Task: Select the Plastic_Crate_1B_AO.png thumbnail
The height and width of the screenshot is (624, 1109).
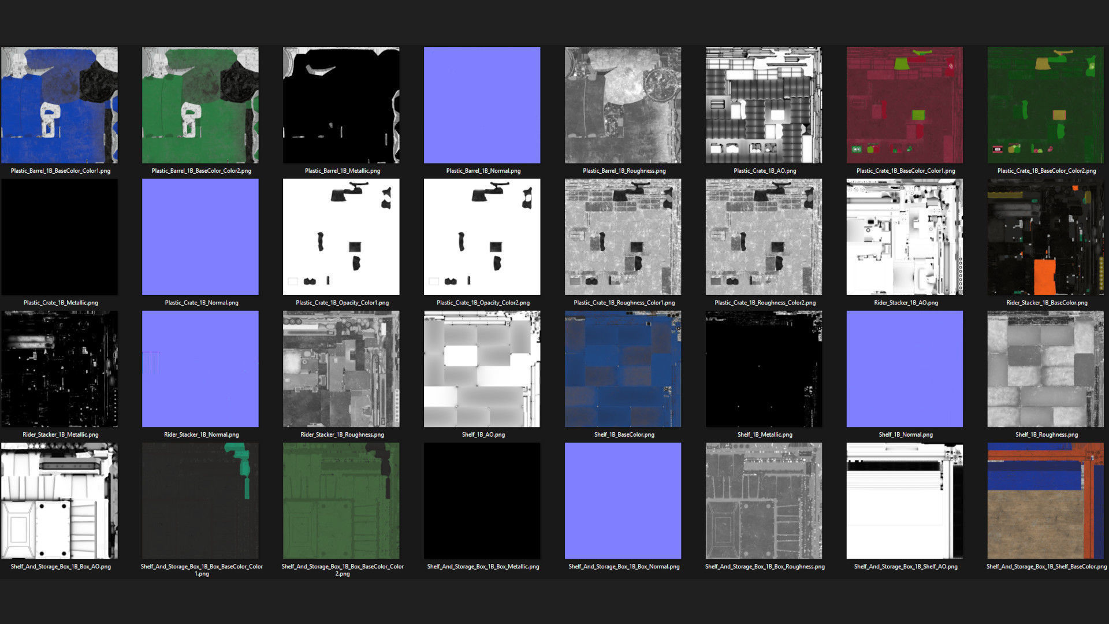Action: point(764,105)
